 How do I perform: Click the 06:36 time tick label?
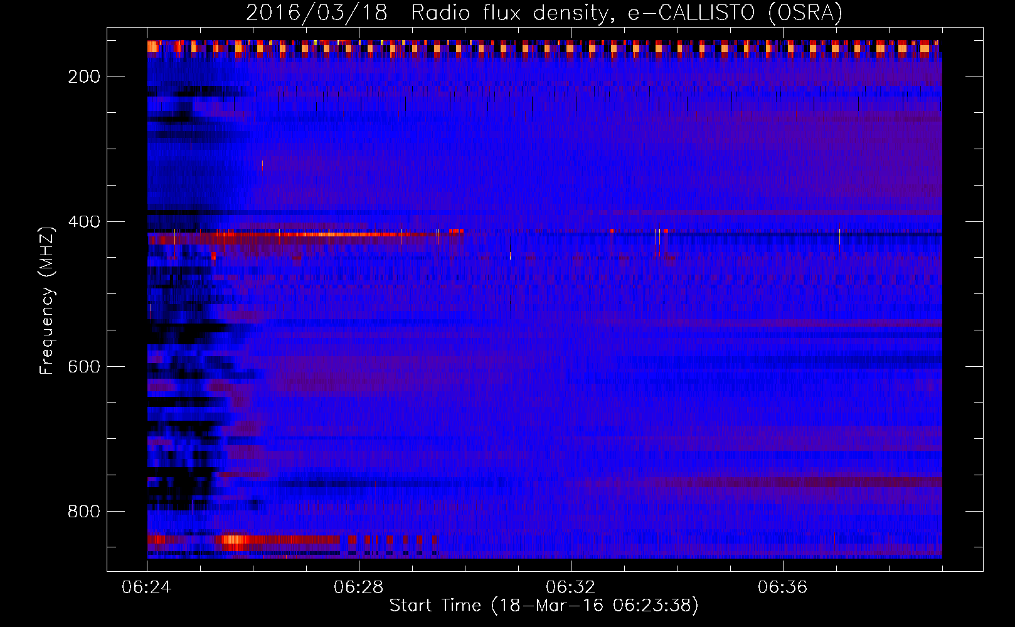click(x=783, y=587)
